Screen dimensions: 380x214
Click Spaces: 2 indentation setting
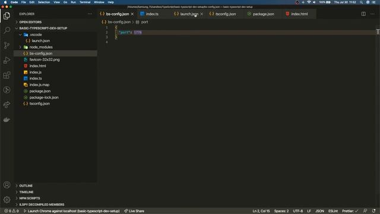(281, 211)
